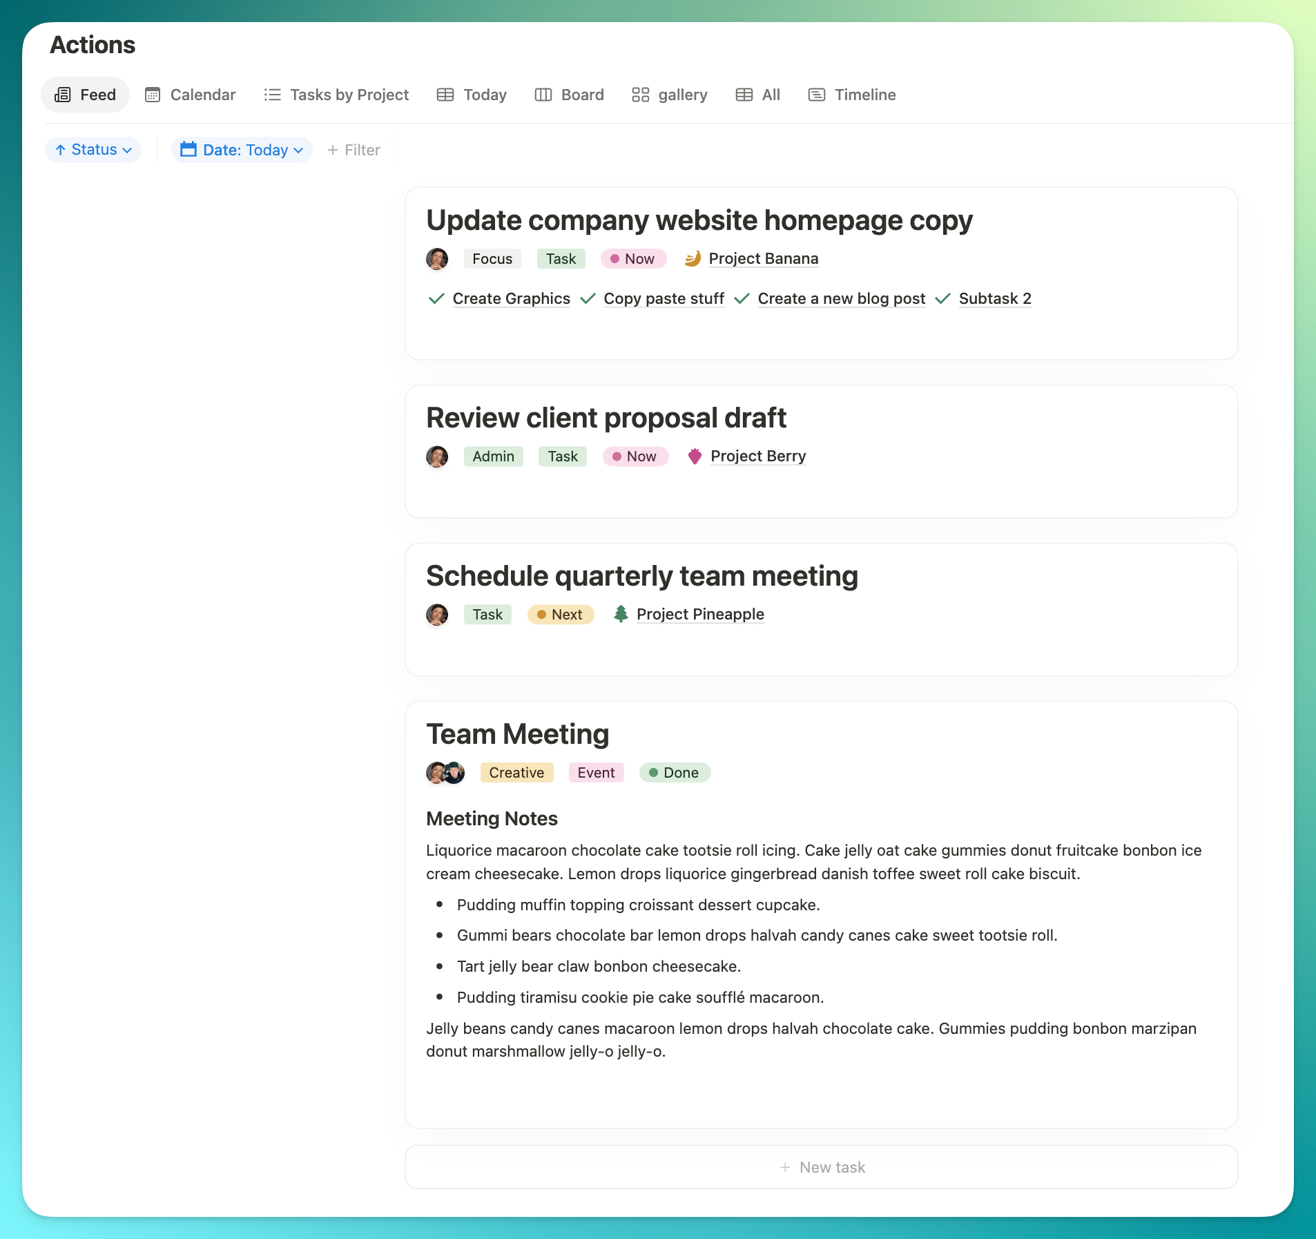
Task: Toggle the Subtask 2 checkmark
Action: coord(942,299)
